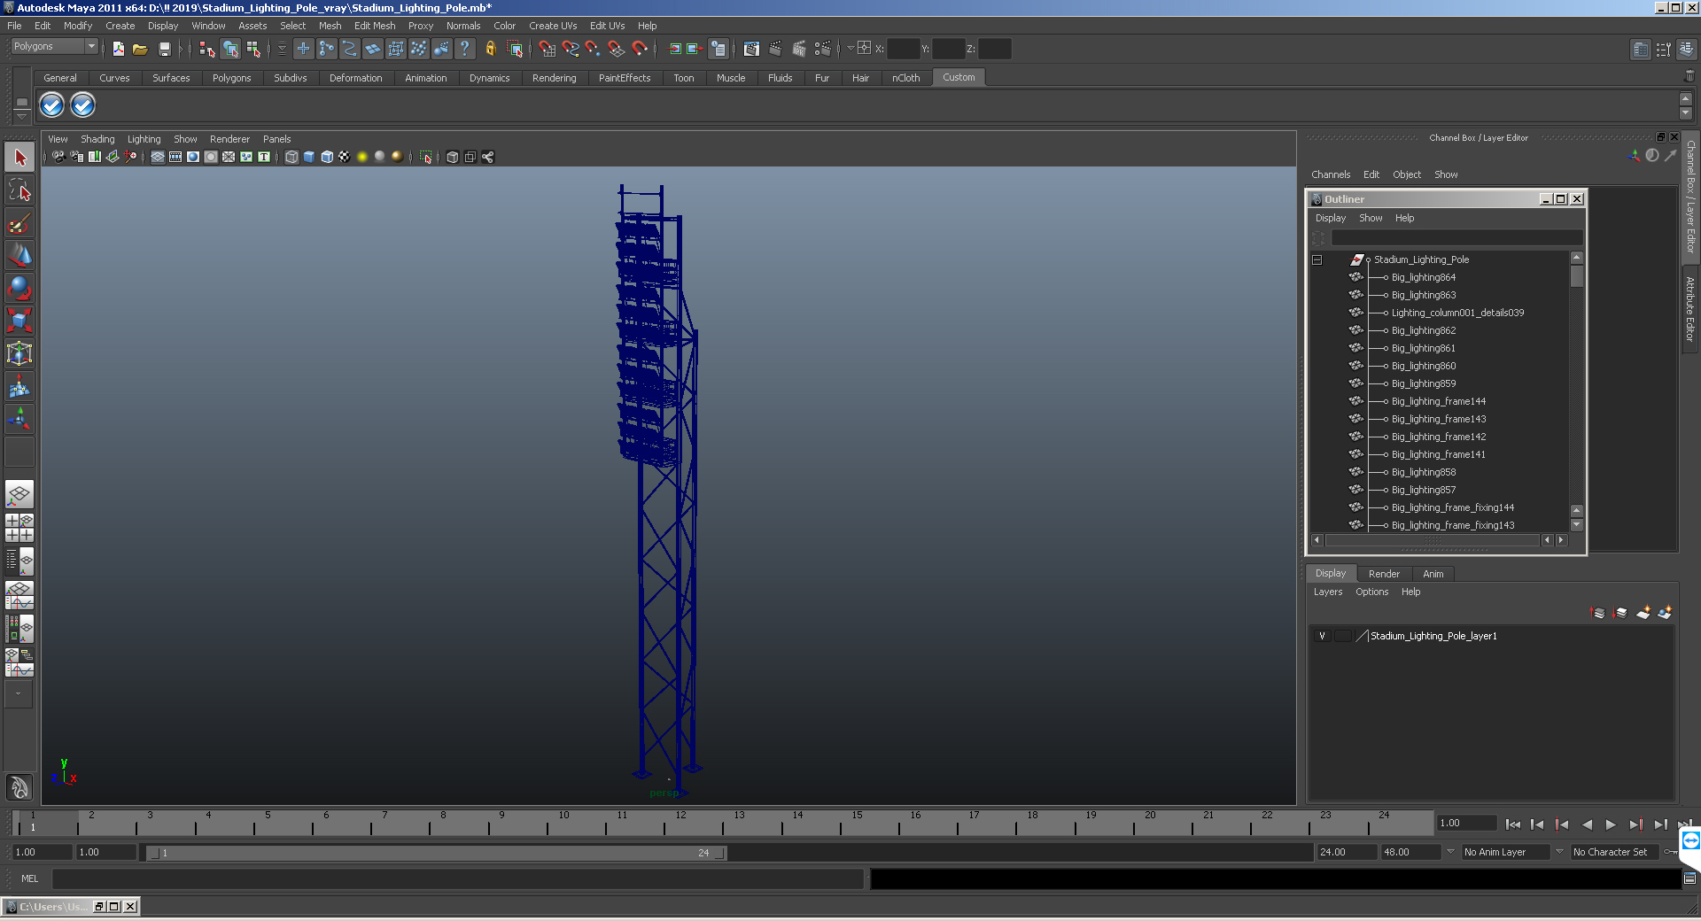This screenshot has height=921, width=1701.
Task: Open Outliner Display menu
Action: tap(1331, 218)
